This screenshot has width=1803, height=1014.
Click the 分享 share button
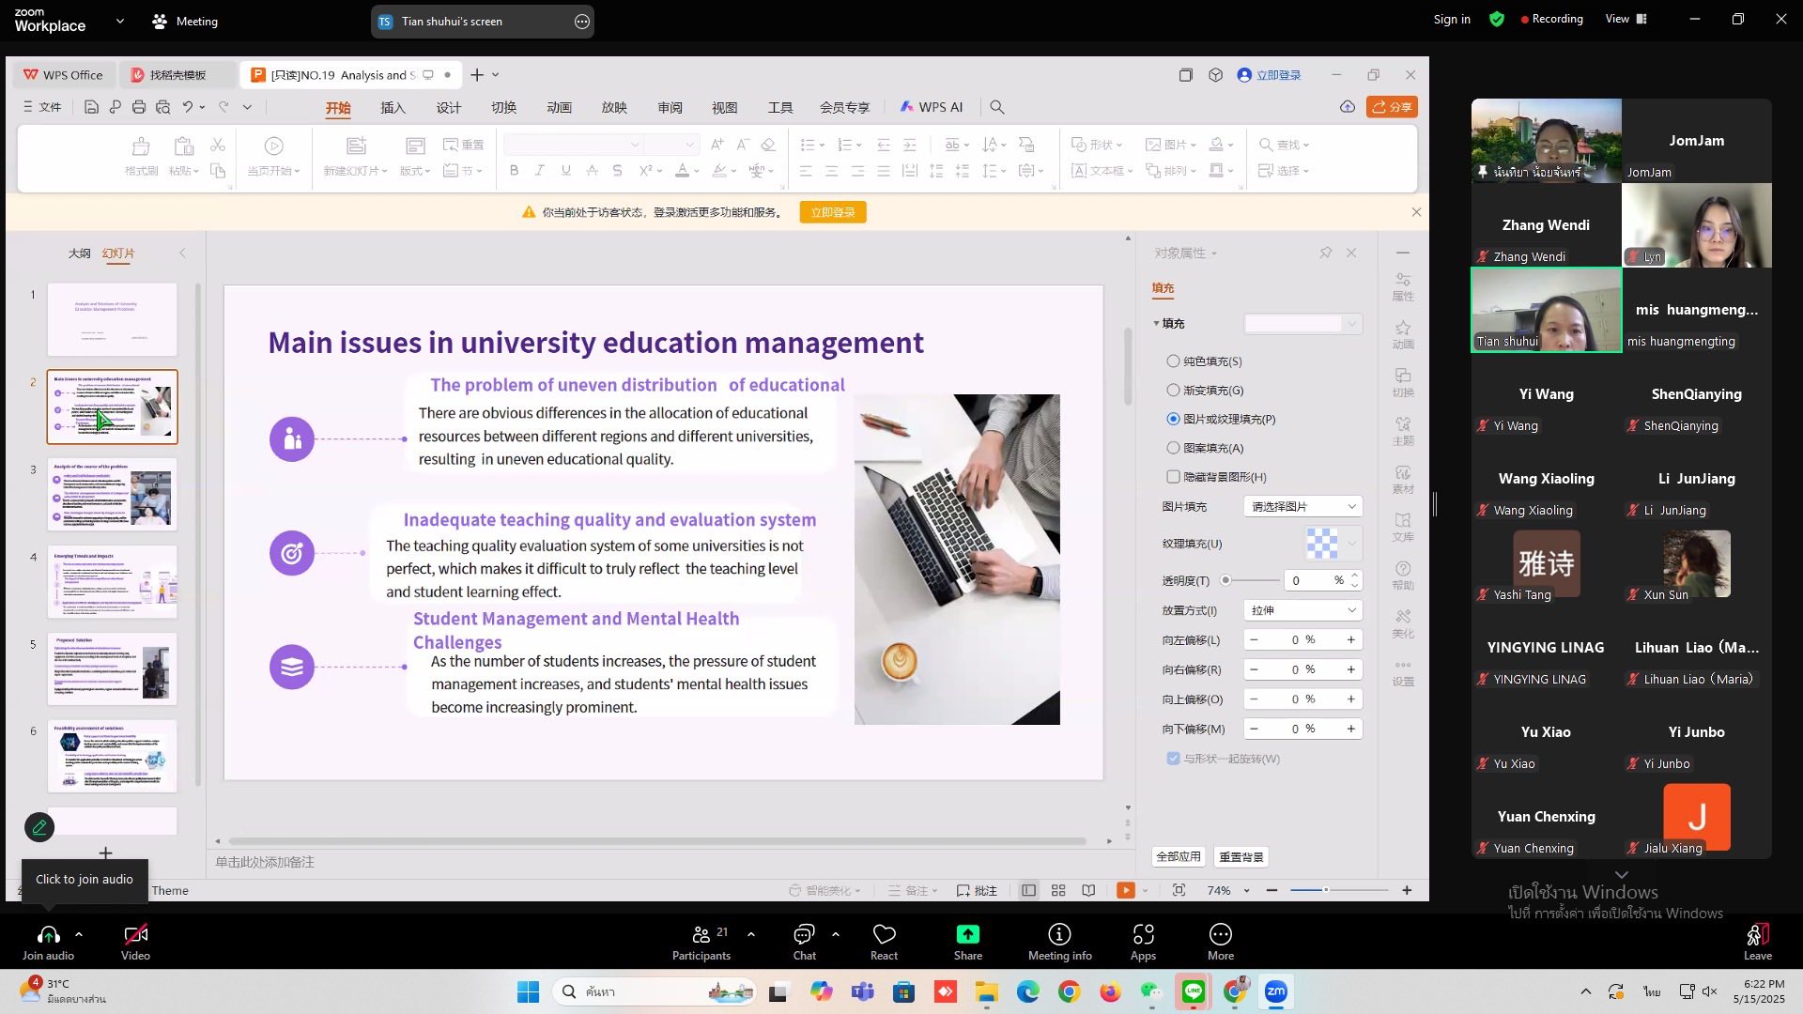click(x=1392, y=107)
